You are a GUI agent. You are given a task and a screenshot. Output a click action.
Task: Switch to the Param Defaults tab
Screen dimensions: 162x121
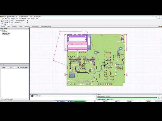pyautogui.click(x=4, y=99)
